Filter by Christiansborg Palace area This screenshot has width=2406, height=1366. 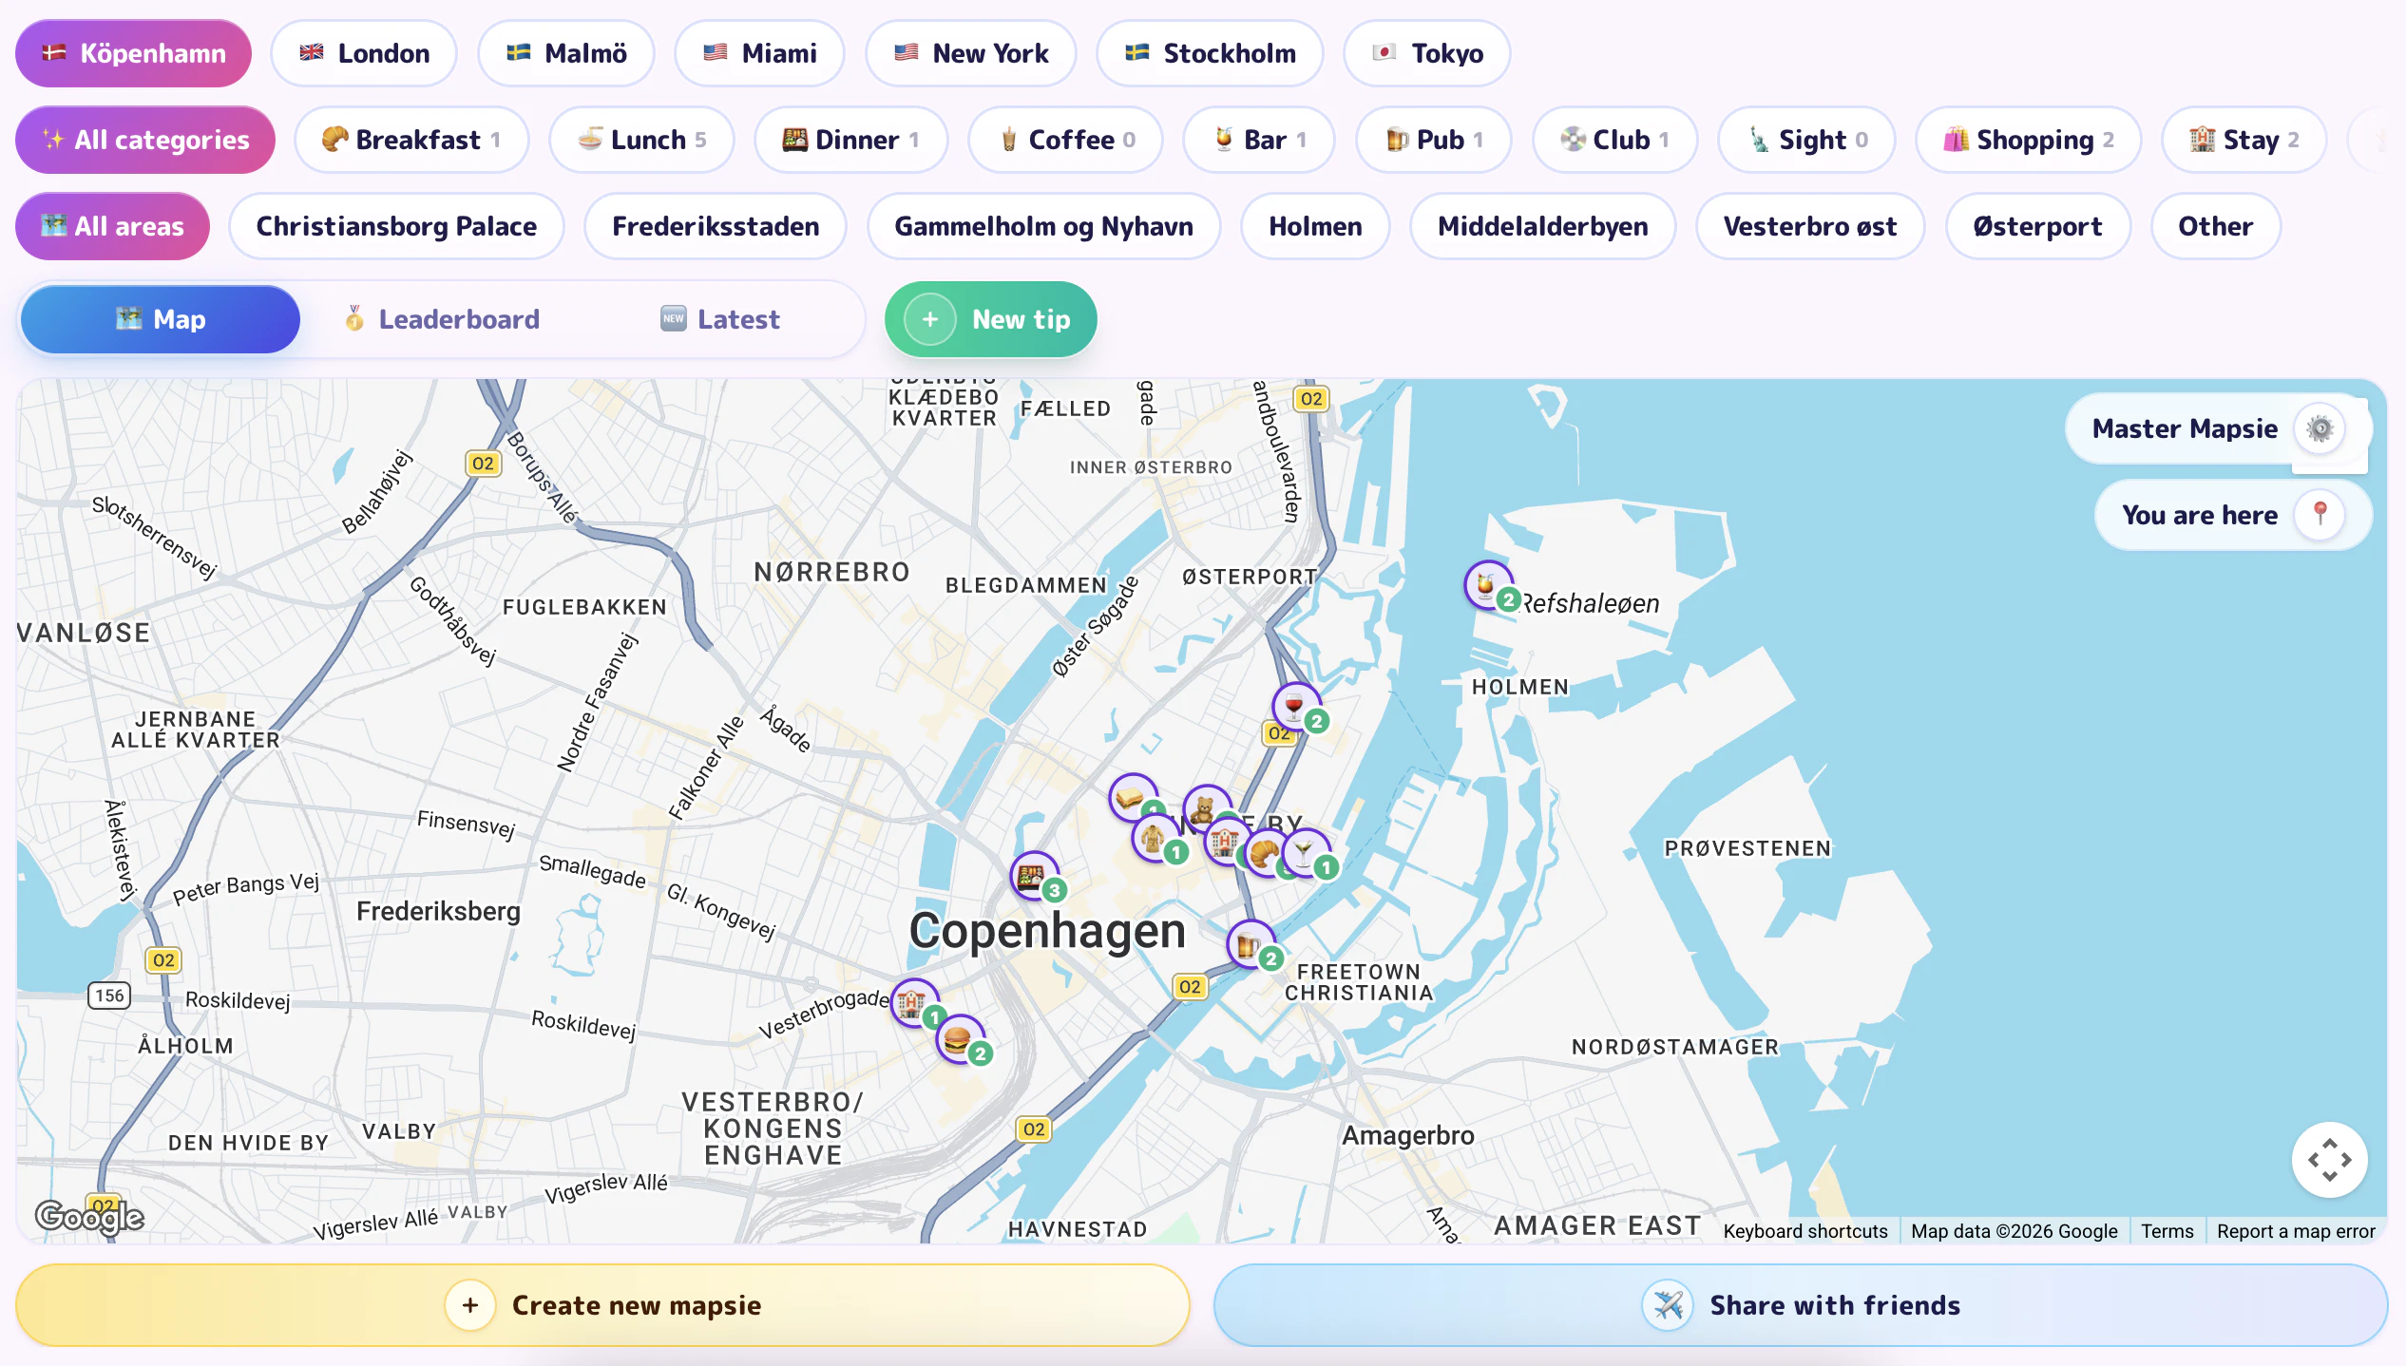[x=396, y=226]
